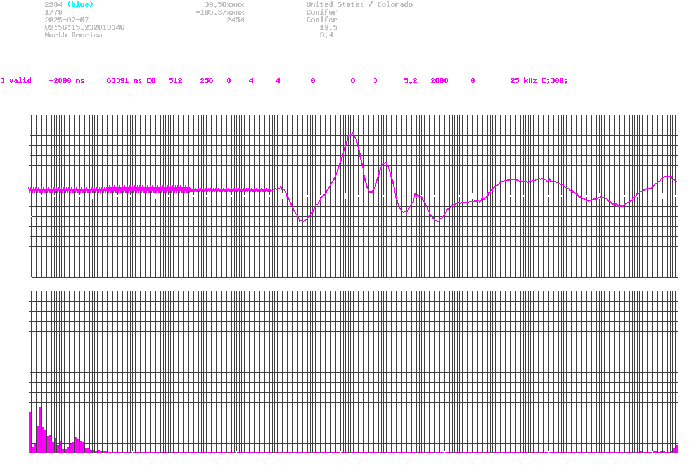The width and height of the screenshot is (694, 467).
Task: Click the vertical marker line in waveform graph
Action: pyautogui.click(x=352, y=196)
